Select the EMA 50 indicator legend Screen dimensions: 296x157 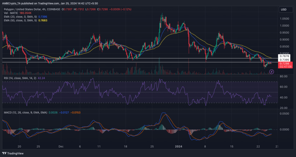(x=19, y=21)
